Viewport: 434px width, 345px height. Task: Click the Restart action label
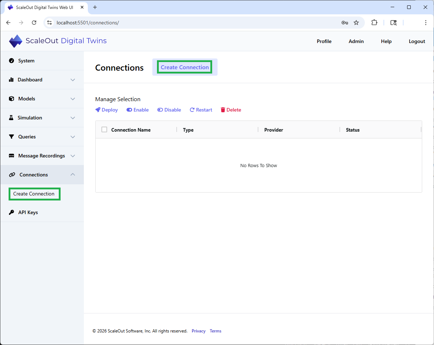pos(204,110)
